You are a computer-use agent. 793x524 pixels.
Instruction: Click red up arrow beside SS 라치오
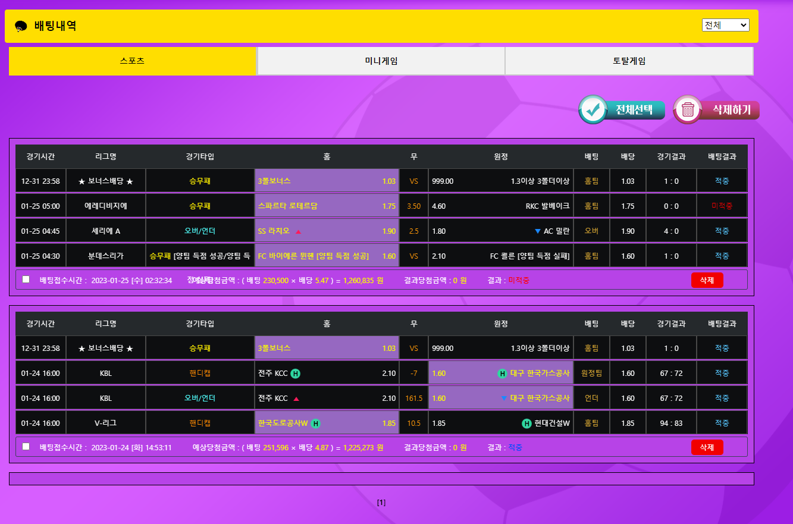click(299, 231)
